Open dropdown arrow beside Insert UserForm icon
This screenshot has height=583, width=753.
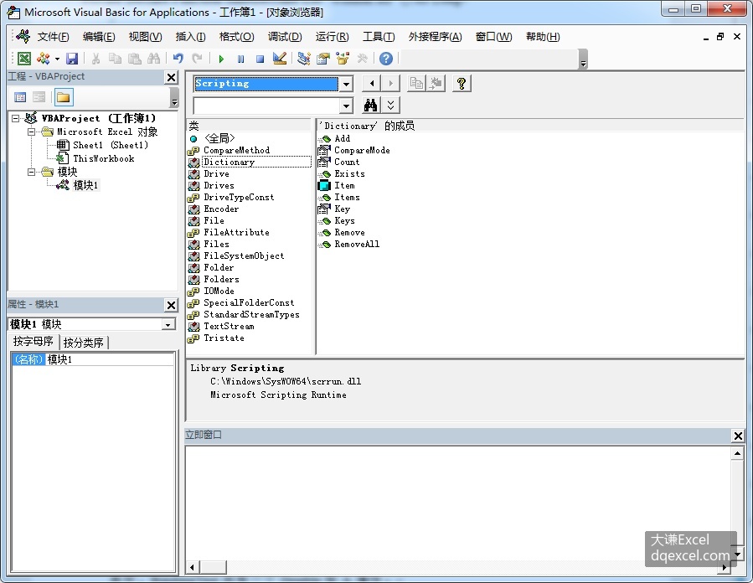pos(57,59)
